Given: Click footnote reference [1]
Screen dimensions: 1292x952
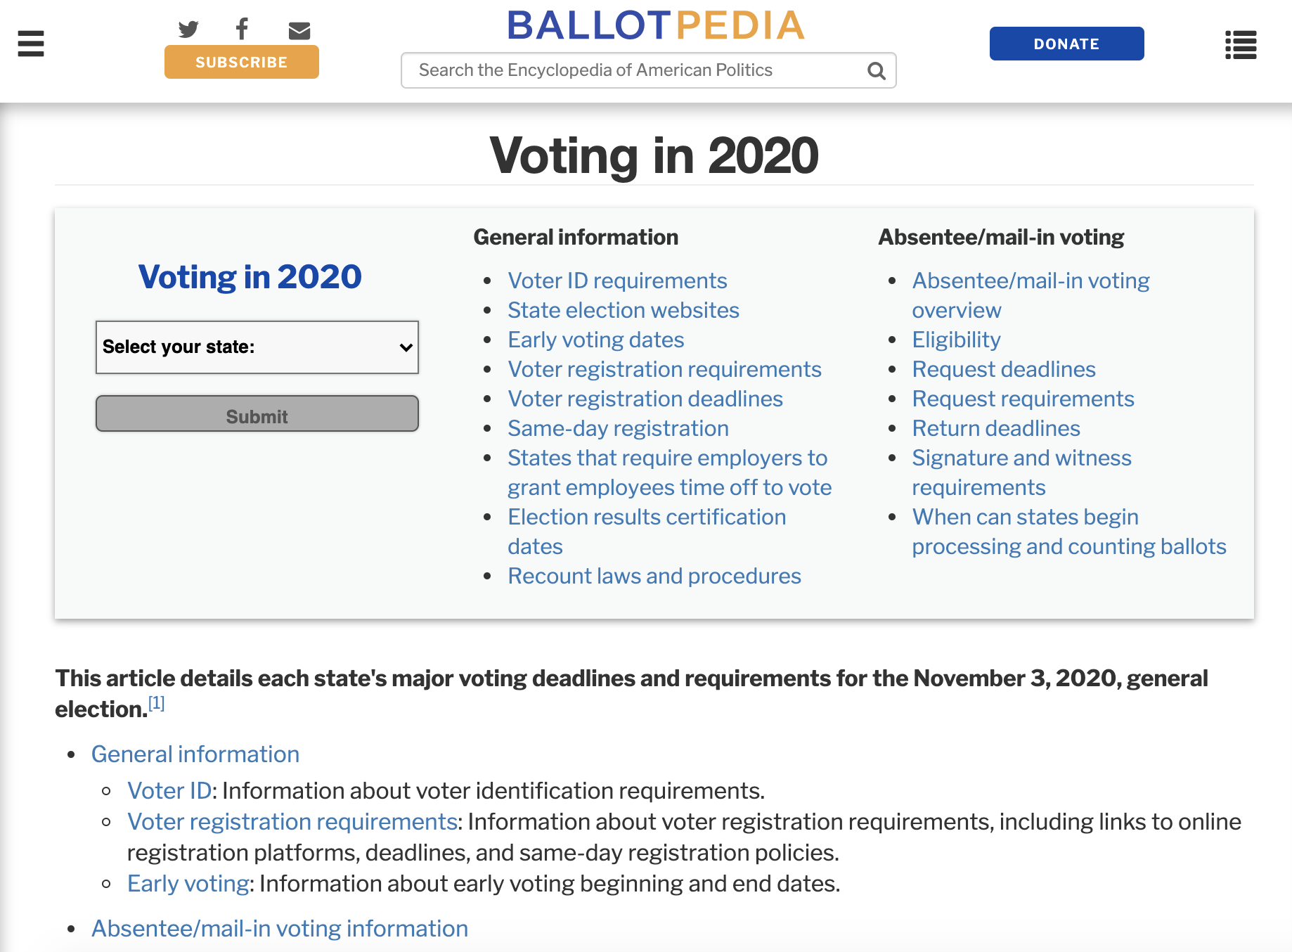Looking at the screenshot, I should coord(156,703).
